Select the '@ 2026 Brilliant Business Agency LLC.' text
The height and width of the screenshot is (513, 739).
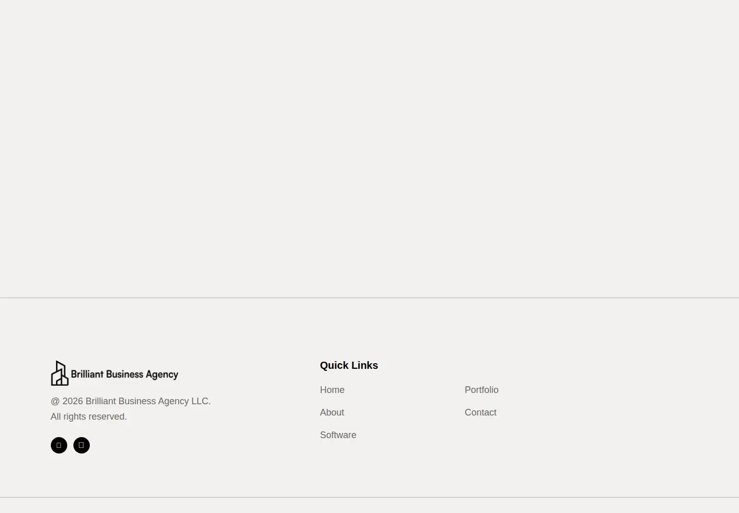pos(131,401)
